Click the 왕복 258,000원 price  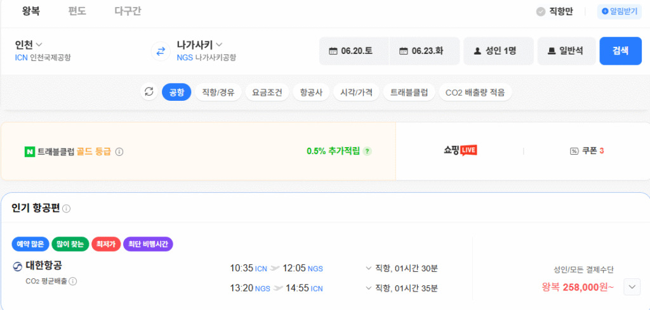[578, 287]
